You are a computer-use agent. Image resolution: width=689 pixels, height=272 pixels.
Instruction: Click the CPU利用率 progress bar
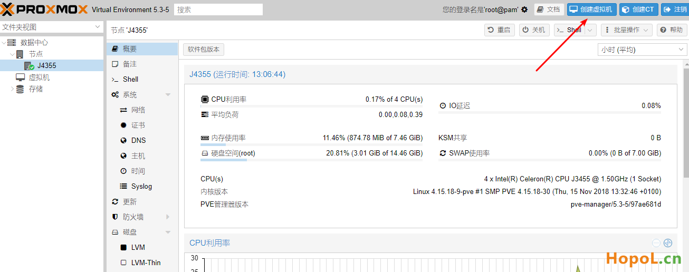(311, 106)
